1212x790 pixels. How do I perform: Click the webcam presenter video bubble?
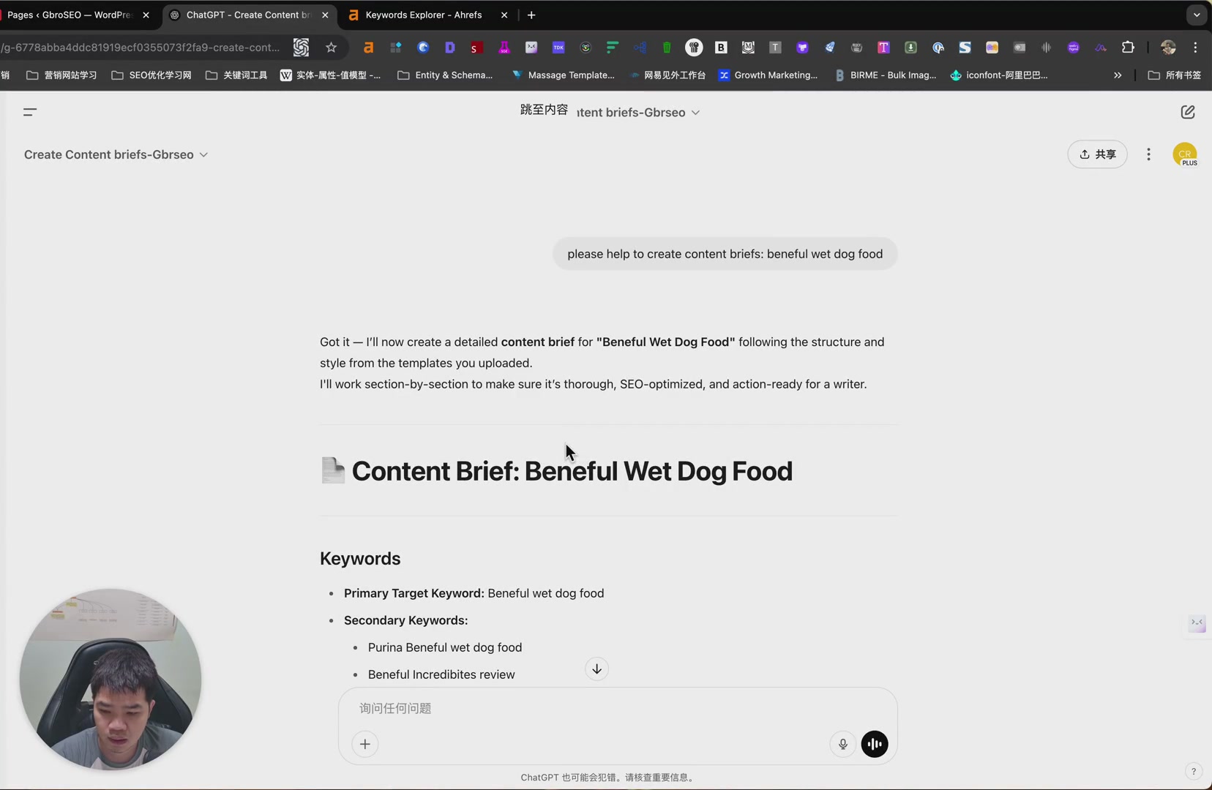[111, 680]
